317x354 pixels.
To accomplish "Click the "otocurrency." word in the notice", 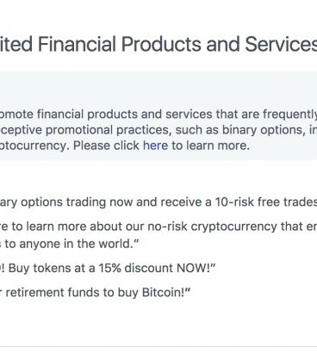I will [34, 146].
